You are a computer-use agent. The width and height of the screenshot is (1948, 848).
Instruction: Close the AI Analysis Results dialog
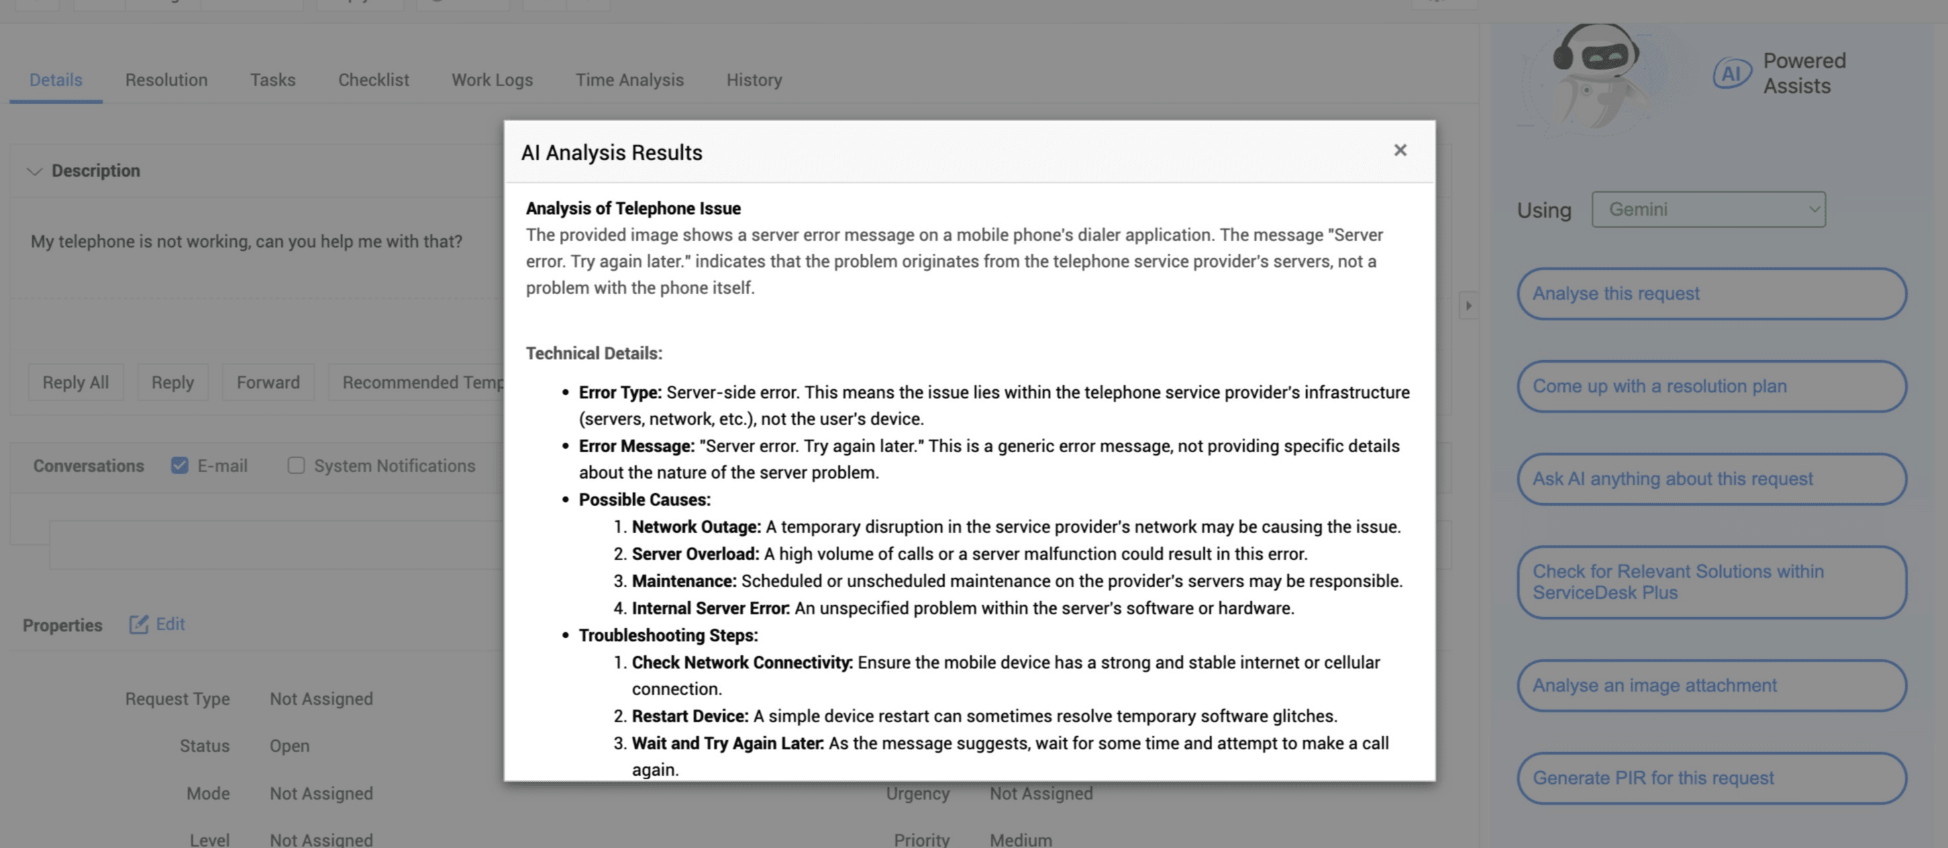[x=1400, y=150]
